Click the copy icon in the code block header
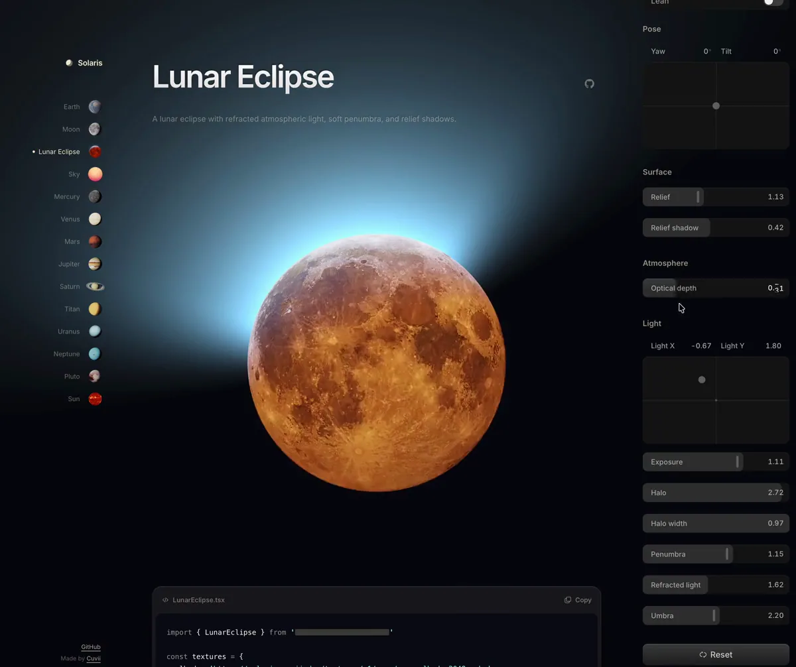796x667 pixels. [x=568, y=600]
